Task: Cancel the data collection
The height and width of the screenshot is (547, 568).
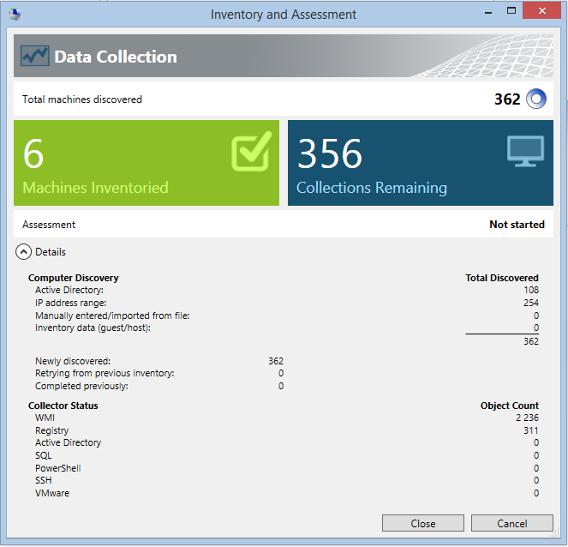Action: coord(511,523)
